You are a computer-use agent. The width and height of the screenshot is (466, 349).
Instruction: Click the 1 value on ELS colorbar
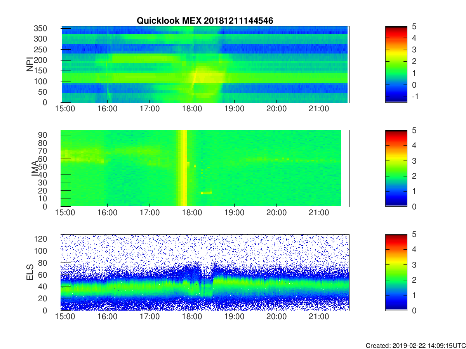click(x=414, y=295)
